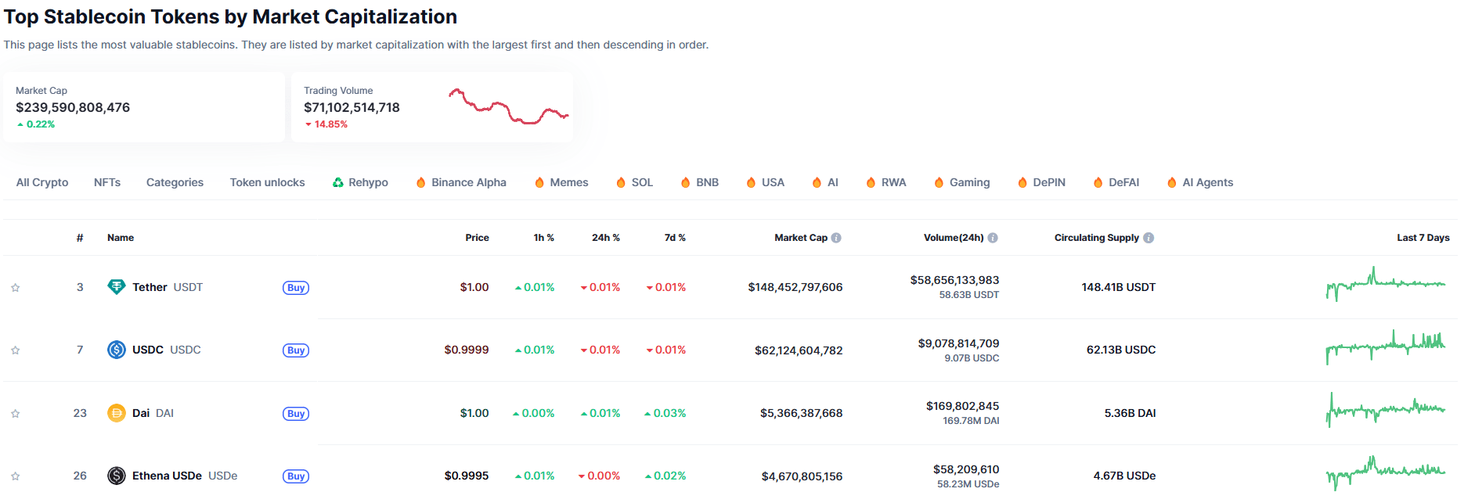Click the Tether coin logo
This screenshot has width=1475, height=503.
pyautogui.click(x=117, y=287)
